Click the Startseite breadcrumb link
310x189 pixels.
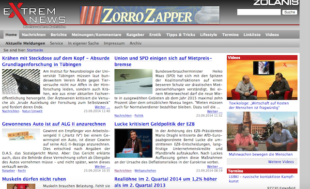[35, 50]
